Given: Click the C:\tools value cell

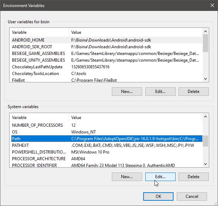Looking at the screenshot, I should pyautogui.click(x=79, y=74).
